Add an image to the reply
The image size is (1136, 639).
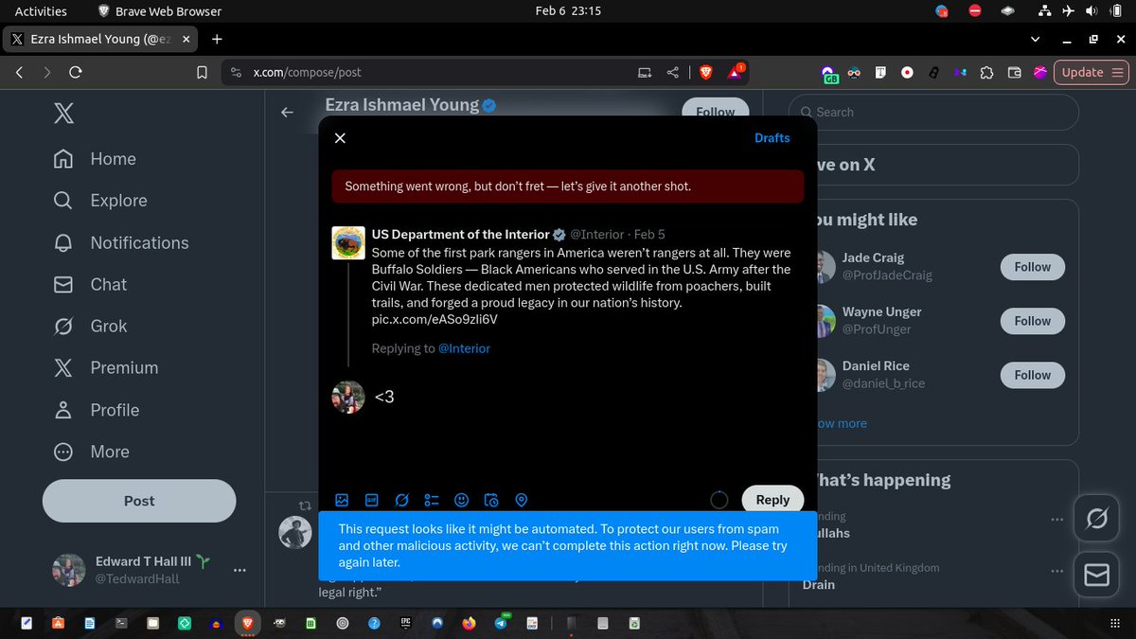(x=342, y=500)
